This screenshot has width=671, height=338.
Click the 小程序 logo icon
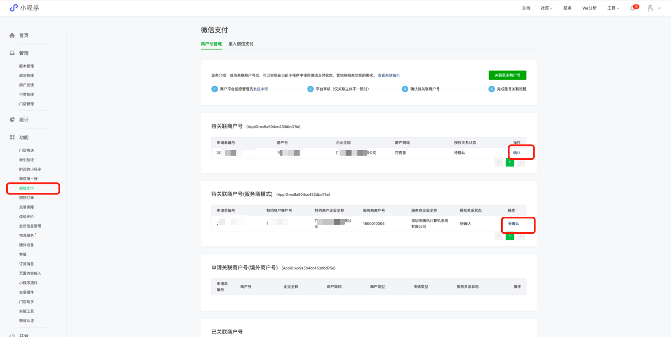(x=13, y=8)
